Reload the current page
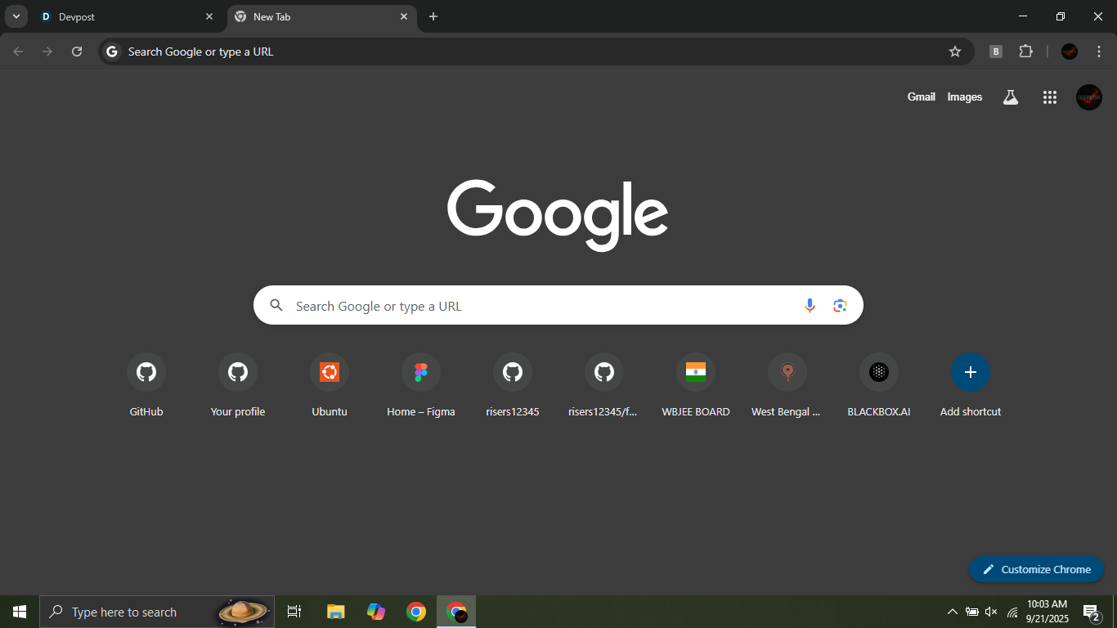 [77, 52]
